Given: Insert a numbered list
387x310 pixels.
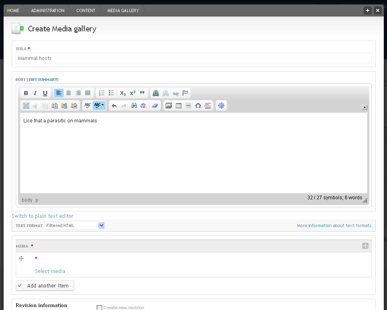Looking at the screenshot, I should (102, 93).
